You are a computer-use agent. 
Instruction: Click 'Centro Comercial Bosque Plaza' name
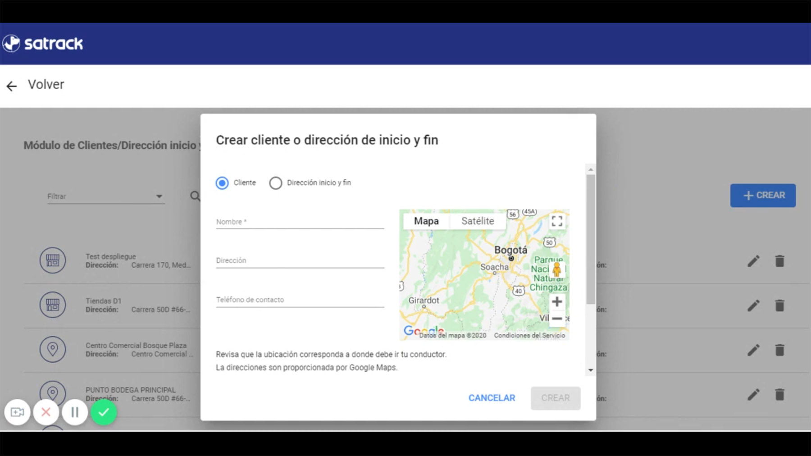click(136, 346)
